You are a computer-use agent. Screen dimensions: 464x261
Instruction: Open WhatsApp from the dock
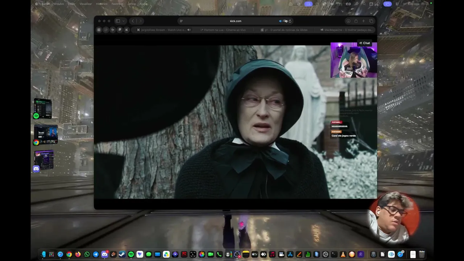click(x=87, y=254)
